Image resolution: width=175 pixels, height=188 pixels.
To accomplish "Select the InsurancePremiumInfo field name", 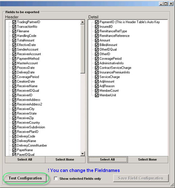I will (x=115, y=72).
